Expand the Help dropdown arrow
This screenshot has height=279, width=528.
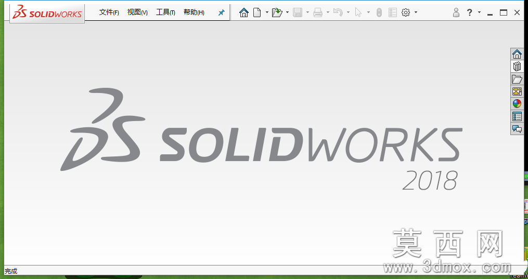[x=479, y=12]
